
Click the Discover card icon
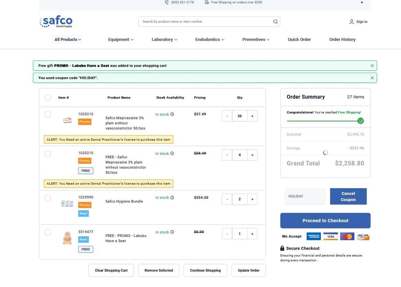(363, 236)
